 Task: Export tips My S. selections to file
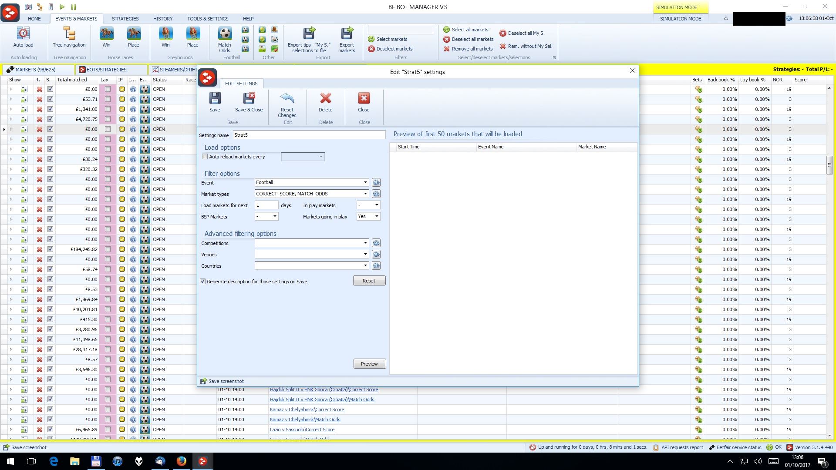tap(309, 40)
